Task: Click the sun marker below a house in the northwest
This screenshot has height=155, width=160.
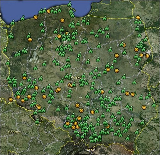Action: (30, 40)
